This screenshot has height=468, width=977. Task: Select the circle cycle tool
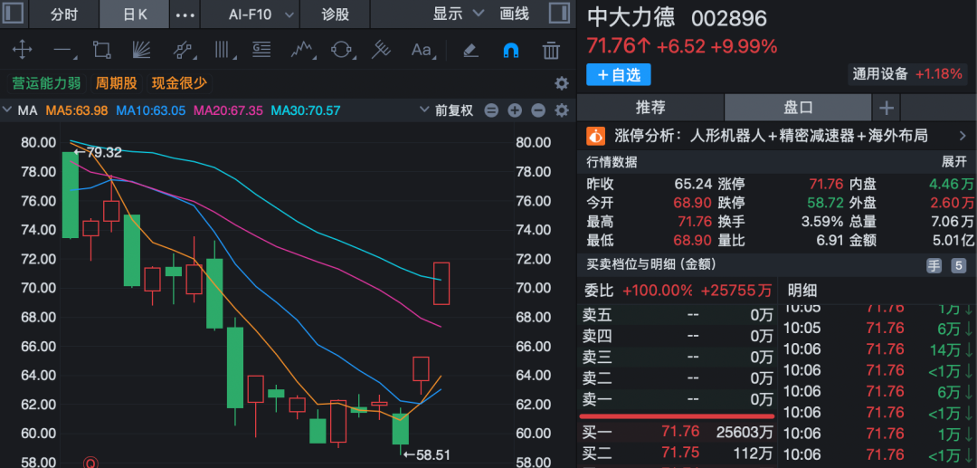pos(342,50)
